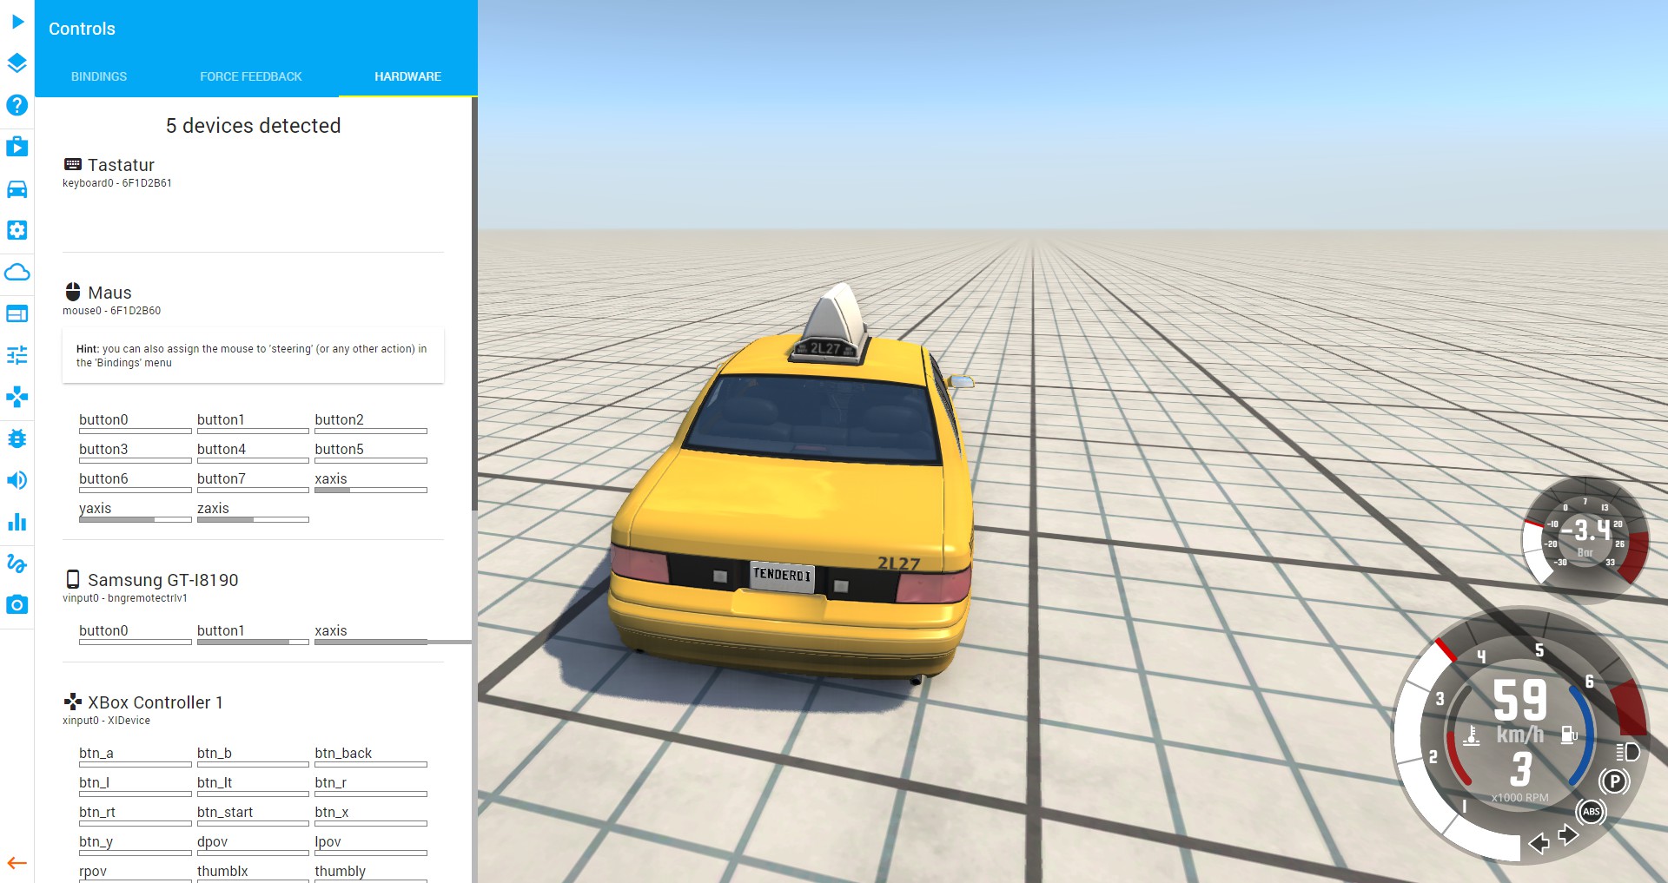Image resolution: width=1668 pixels, height=883 pixels.
Task: Click the mouse button6 label
Action: coord(103,478)
